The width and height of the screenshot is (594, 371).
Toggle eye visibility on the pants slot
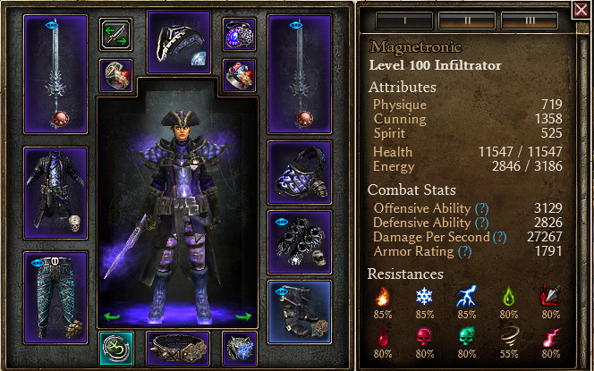click(38, 263)
